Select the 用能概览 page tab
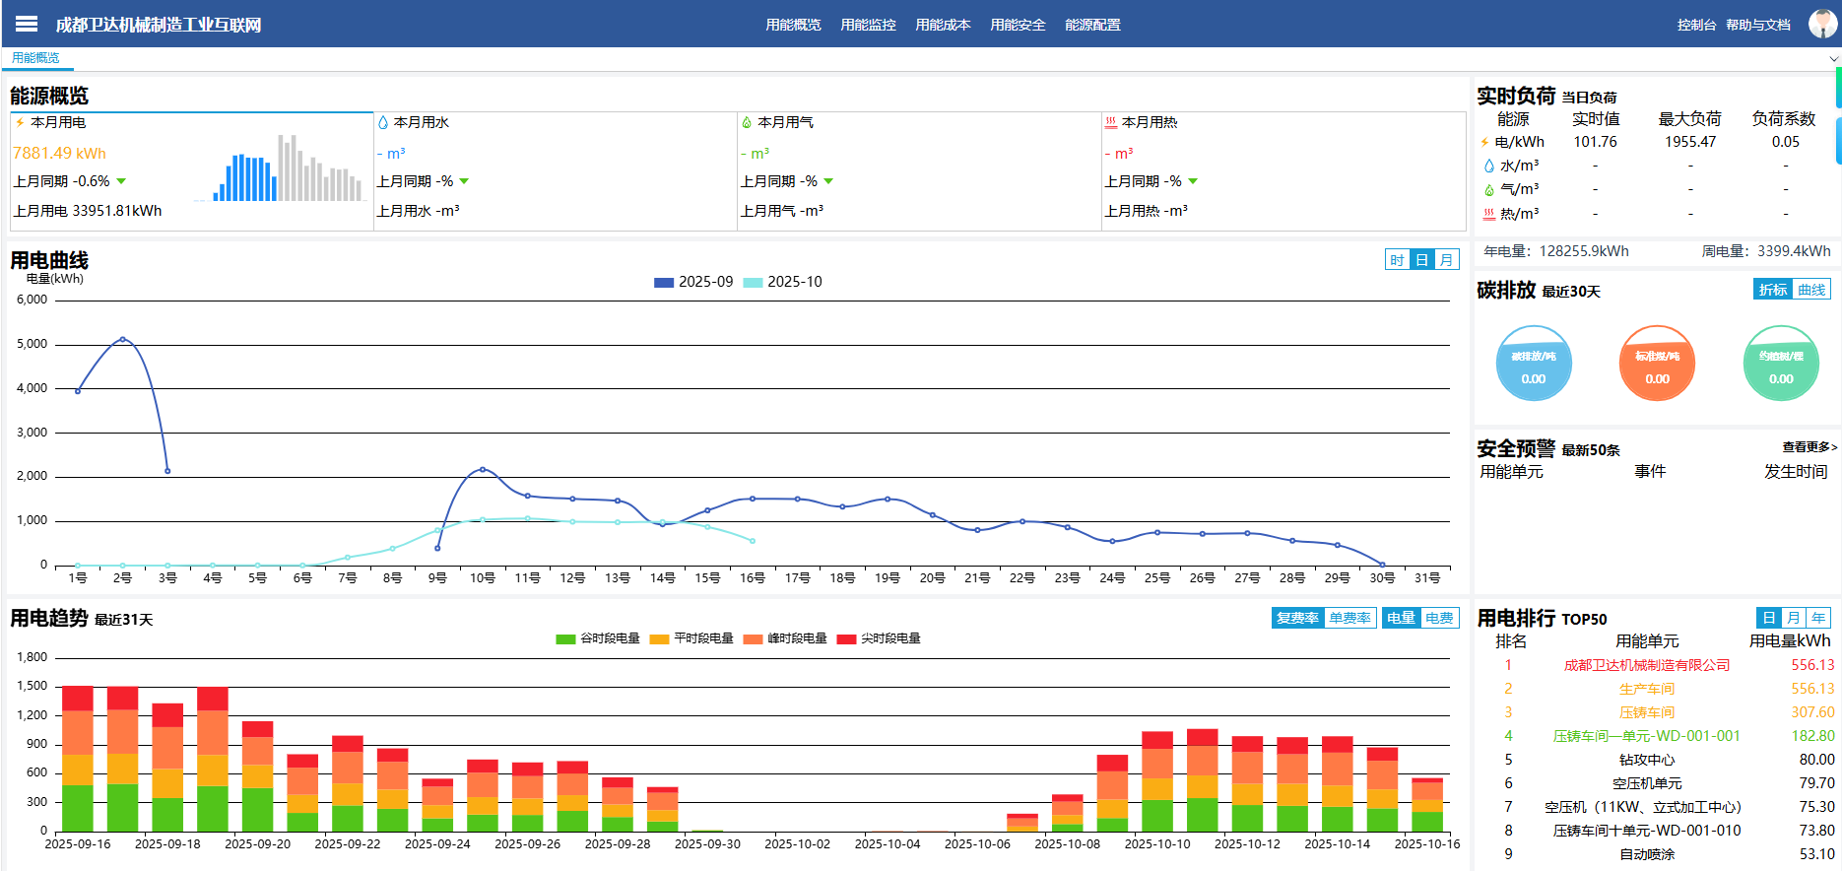The width and height of the screenshot is (1842, 871). click(35, 58)
